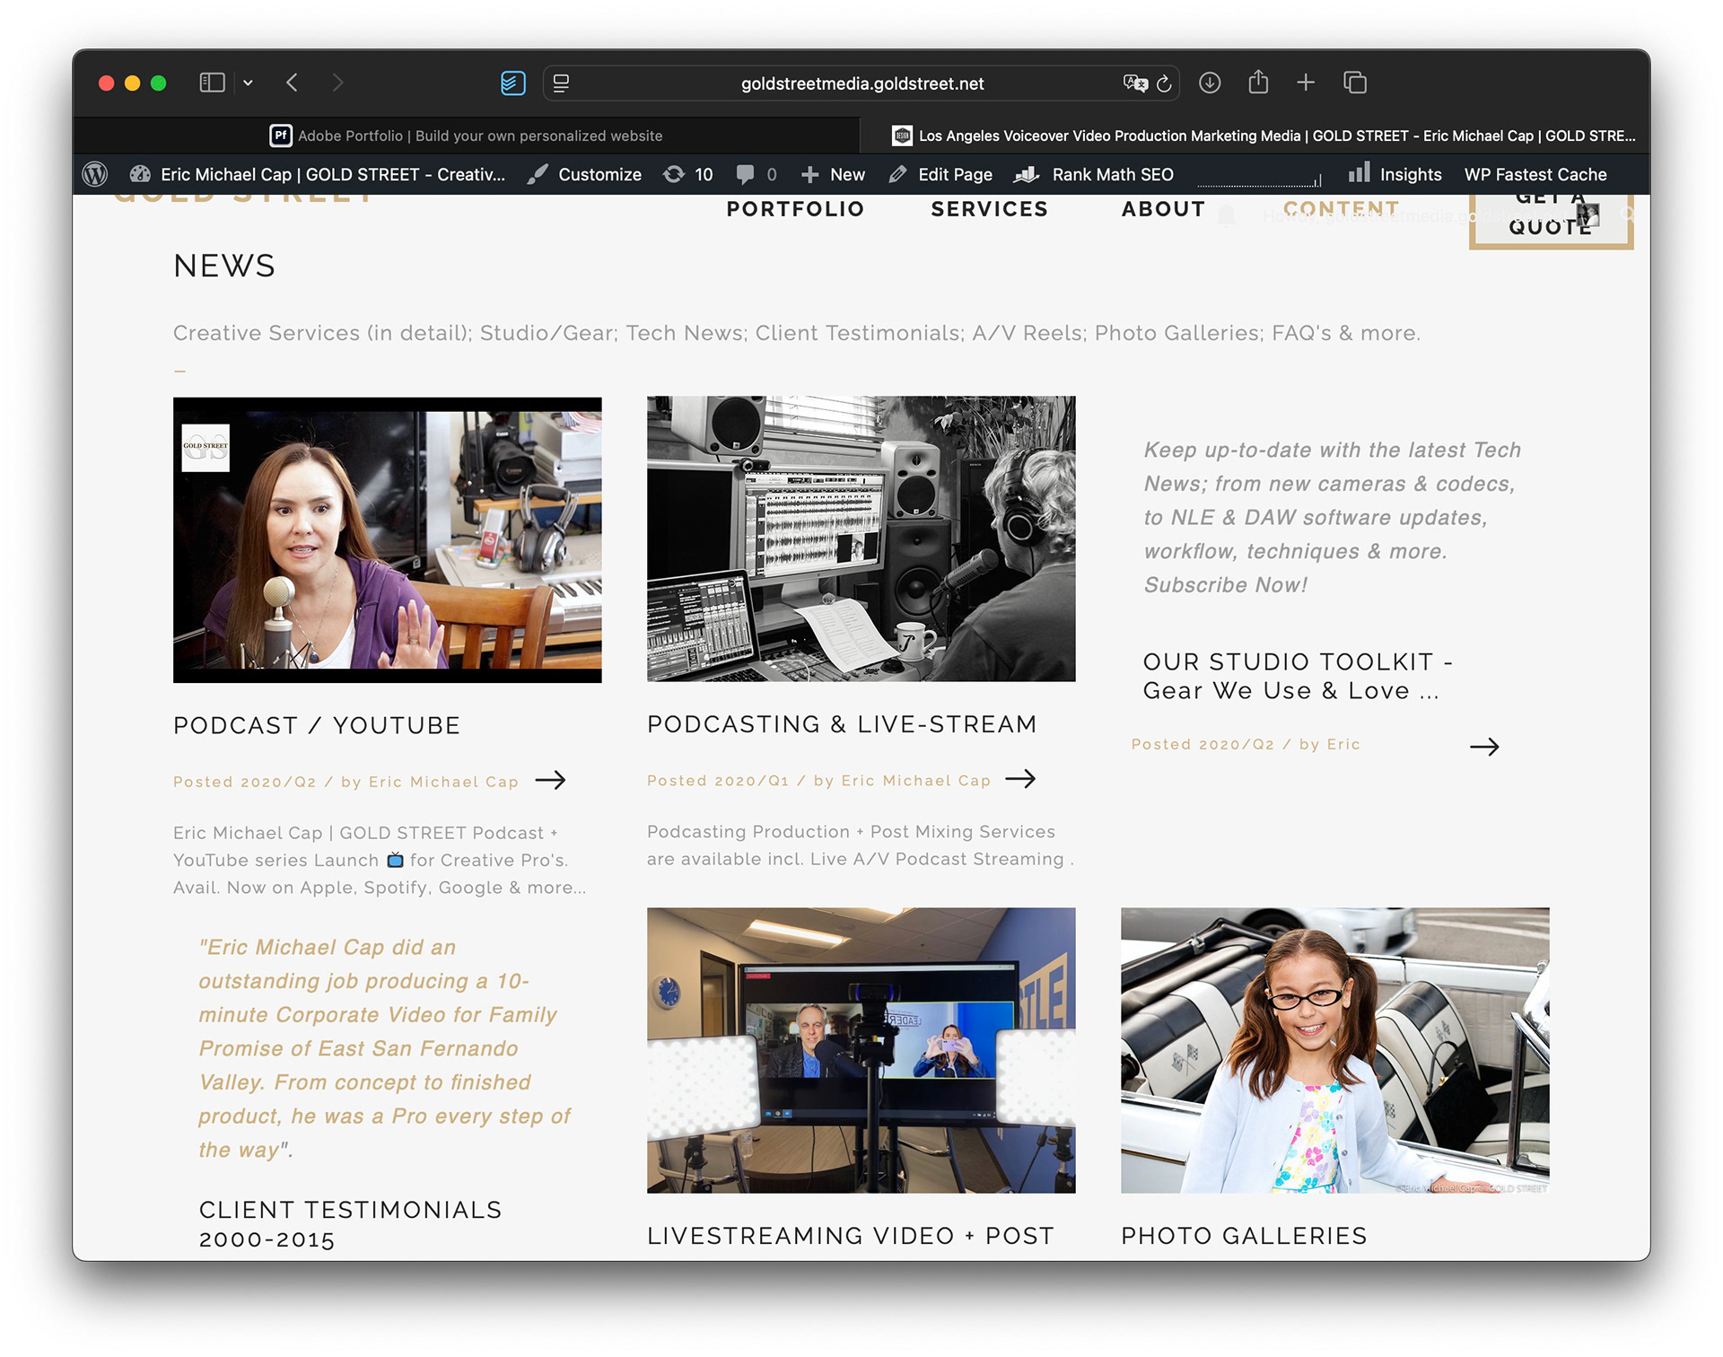The height and width of the screenshot is (1357, 1723).
Task: Switch to the Los Angeles Voiceover GOLD STREET tab
Action: [x=1255, y=136]
